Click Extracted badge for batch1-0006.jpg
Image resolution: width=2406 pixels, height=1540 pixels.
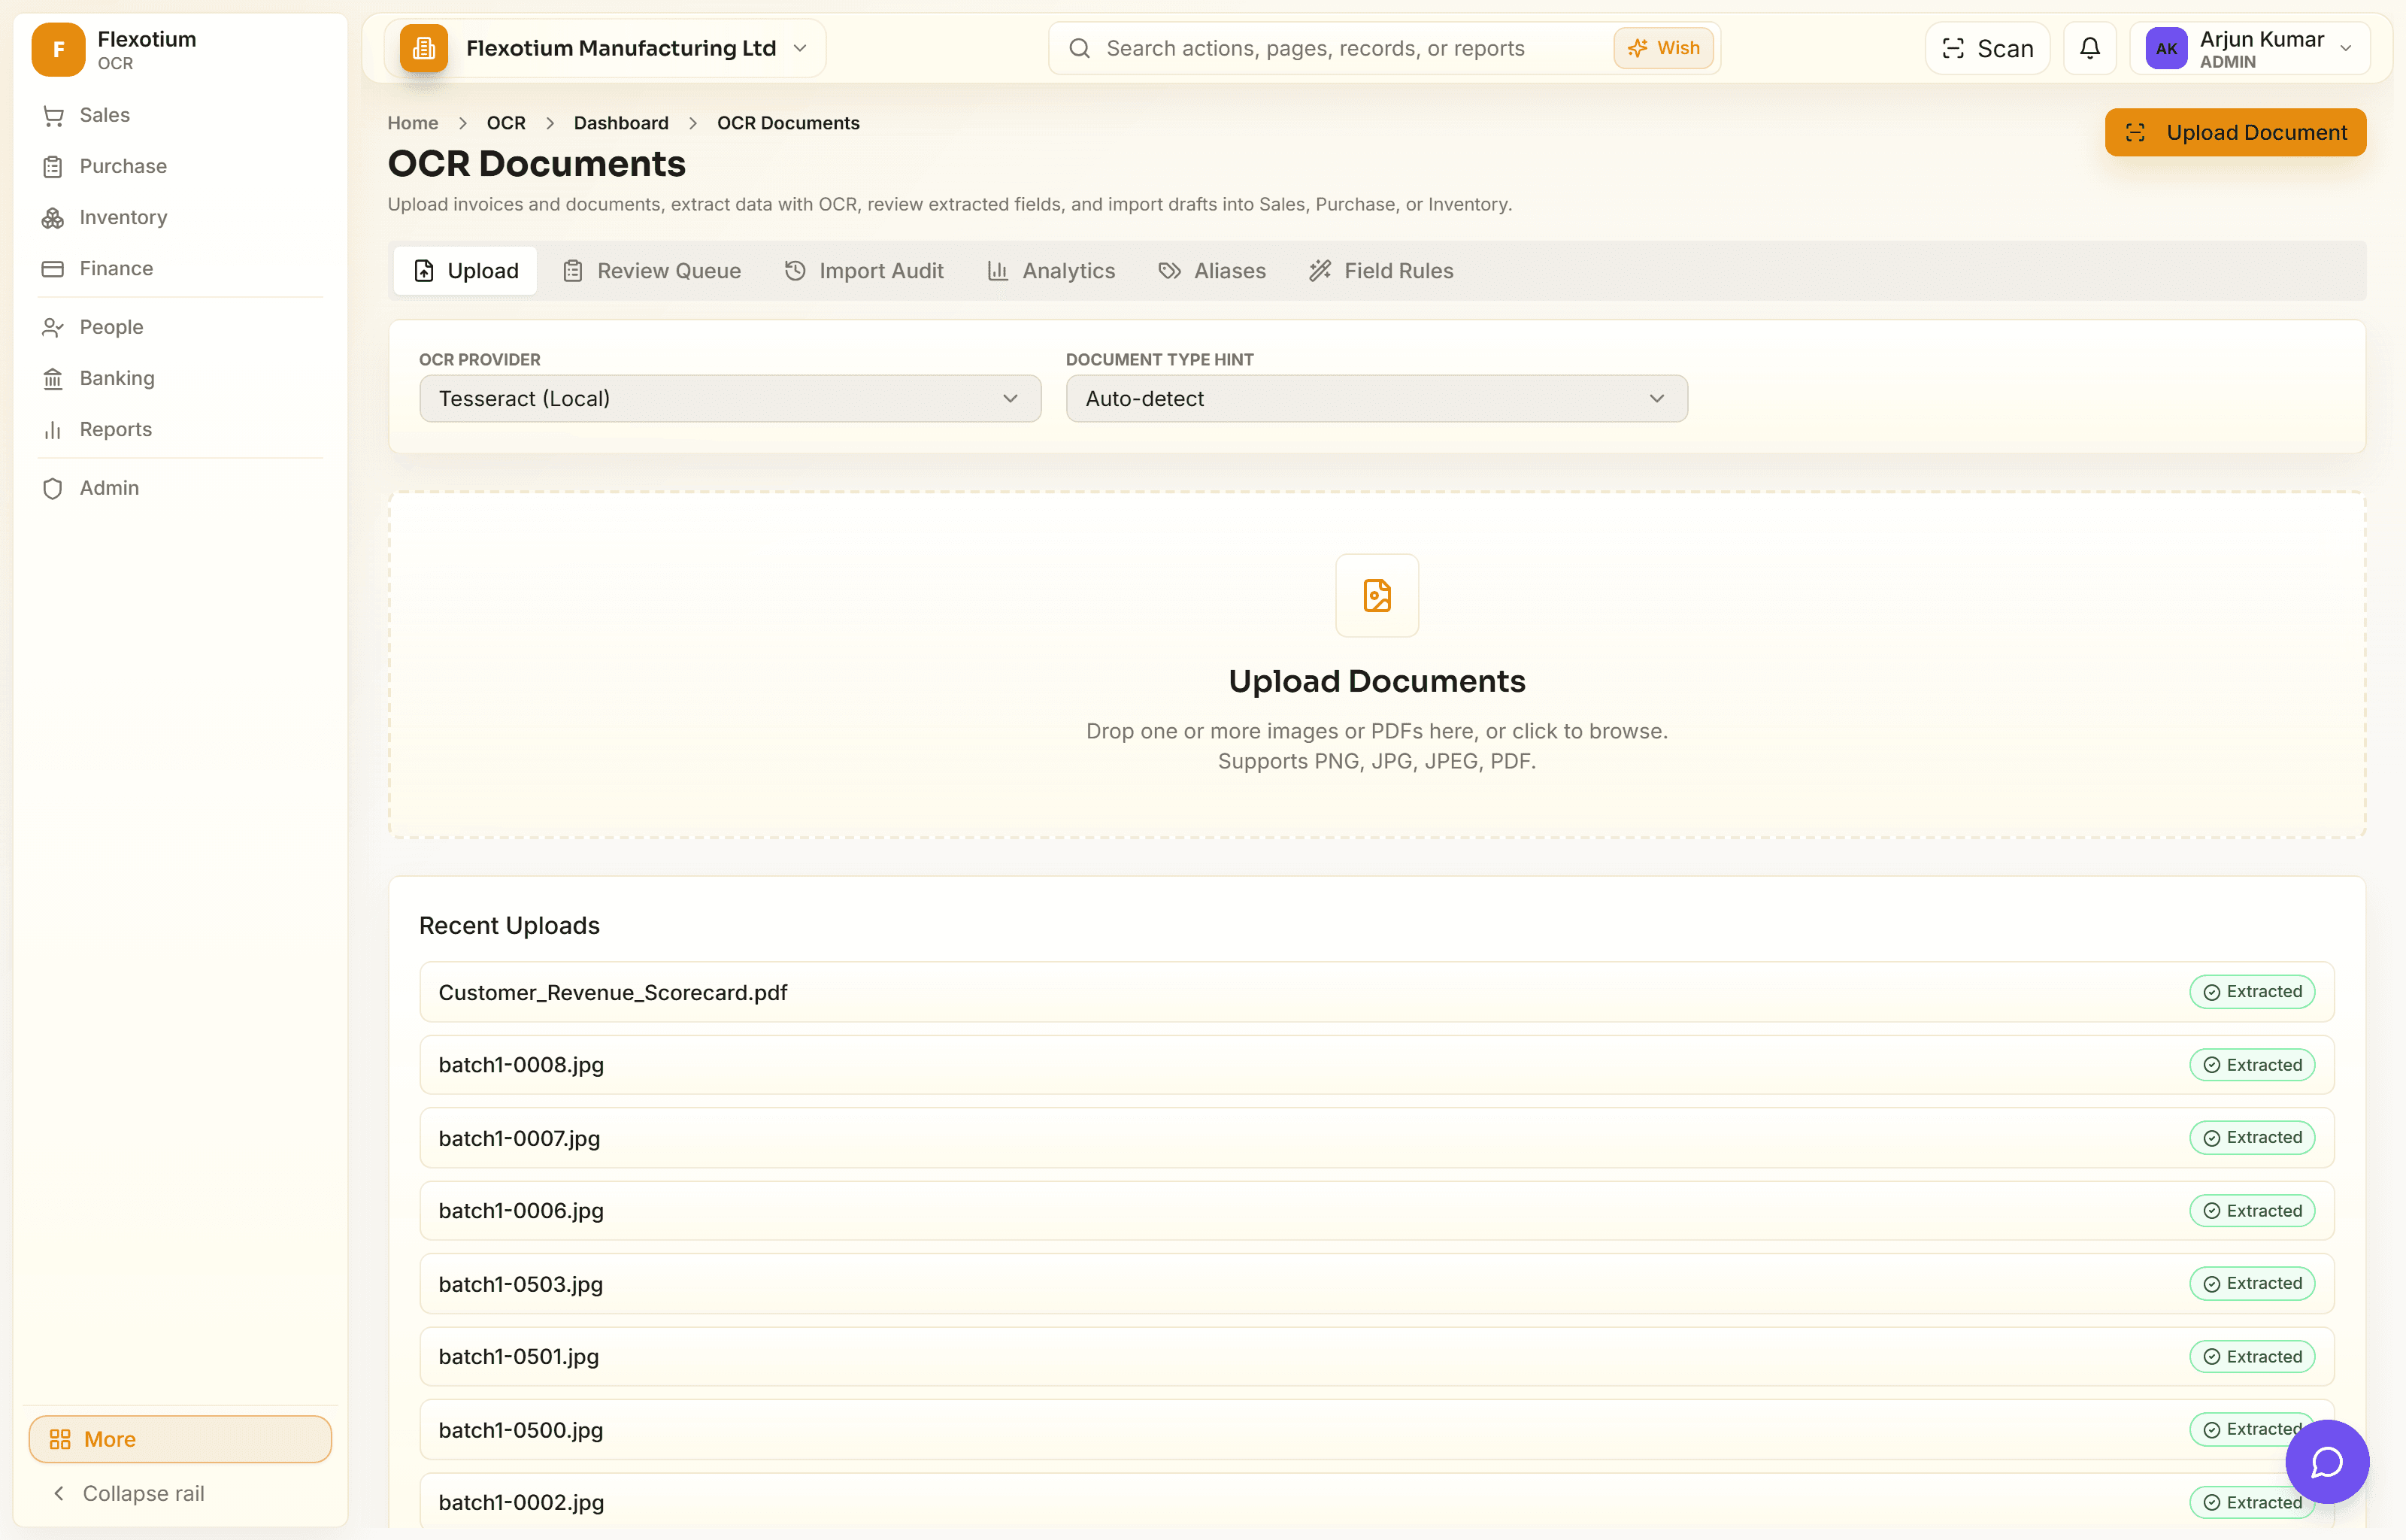tap(2252, 1211)
